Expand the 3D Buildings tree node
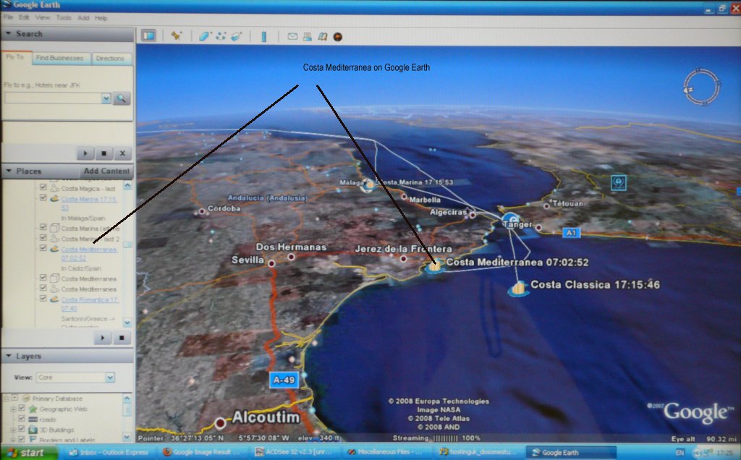 [x=13, y=430]
